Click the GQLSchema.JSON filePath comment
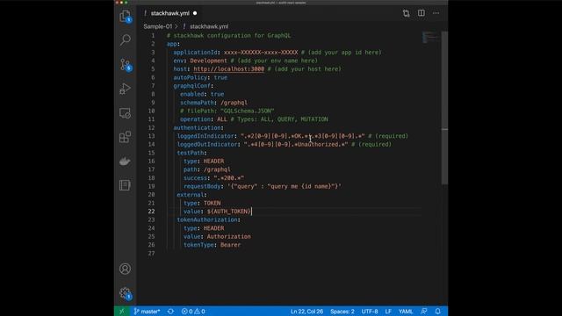This screenshot has width=562, height=316. point(227,111)
